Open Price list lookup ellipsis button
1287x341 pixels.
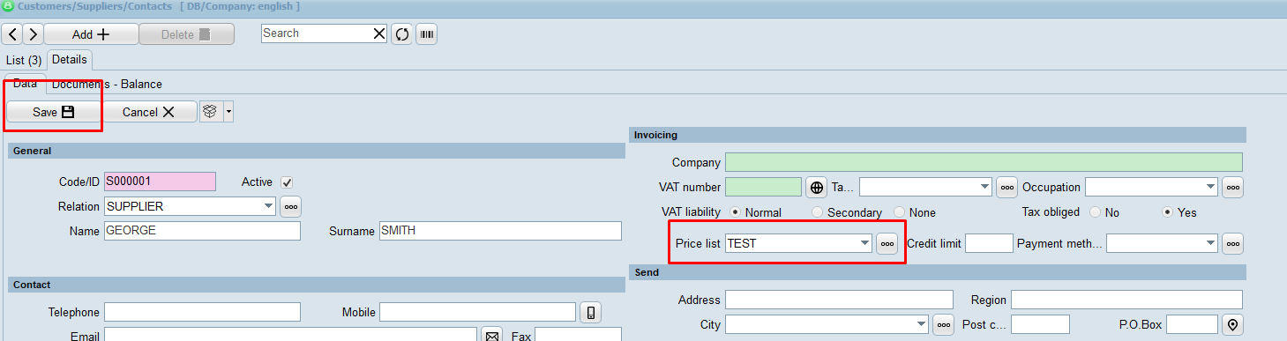coord(887,243)
